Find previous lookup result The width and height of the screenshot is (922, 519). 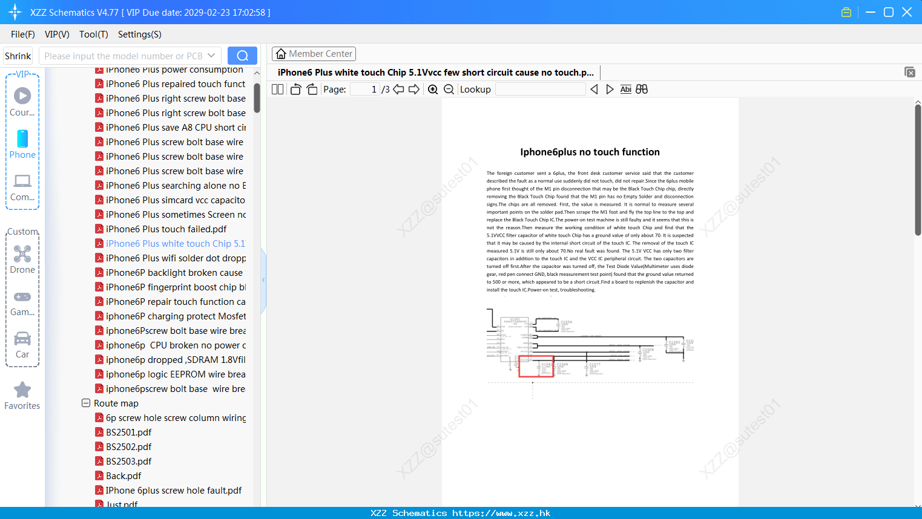pyautogui.click(x=594, y=90)
